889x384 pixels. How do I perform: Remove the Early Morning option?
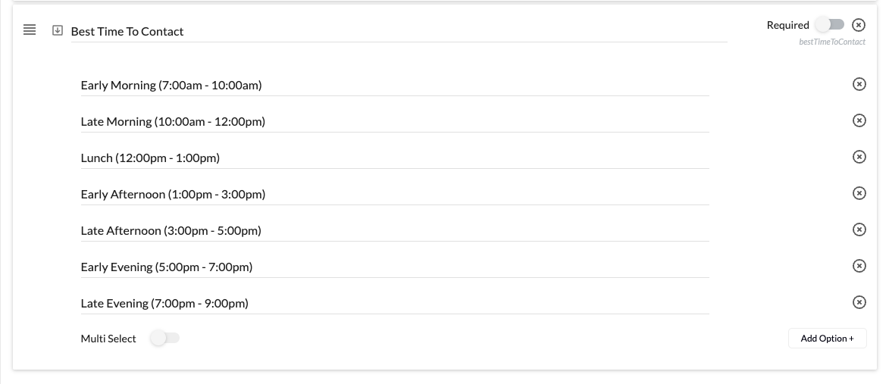(x=859, y=84)
